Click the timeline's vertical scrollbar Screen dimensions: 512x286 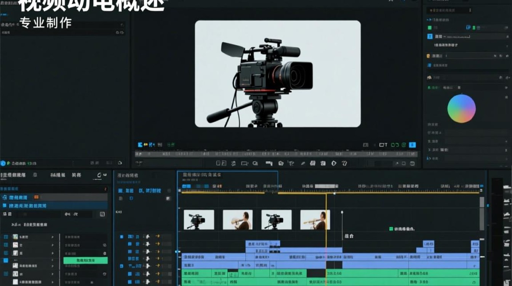tap(482, 214)
